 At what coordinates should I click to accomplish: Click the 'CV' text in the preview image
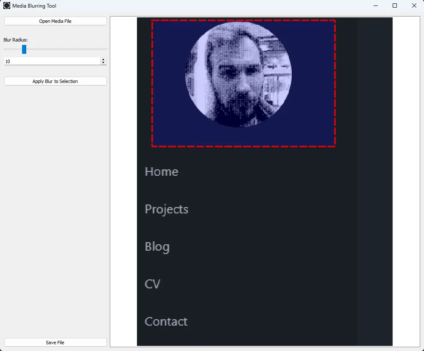[153, 284]
